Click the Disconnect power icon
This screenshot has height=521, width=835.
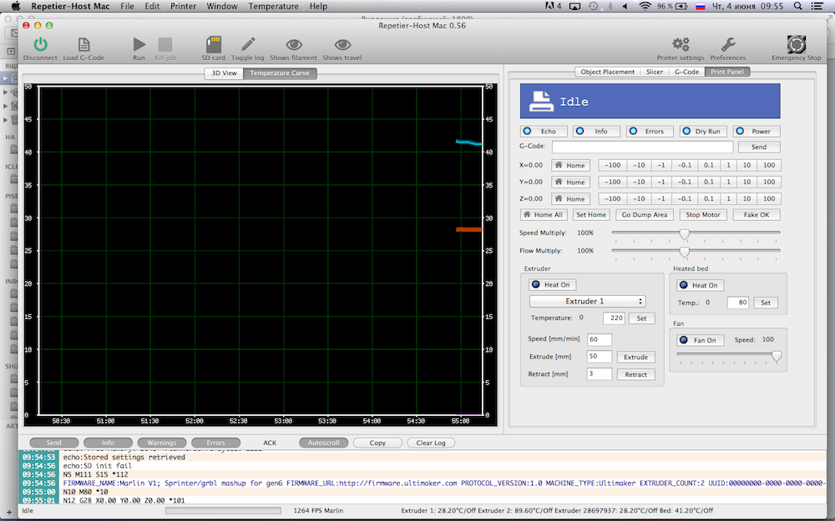40,45
